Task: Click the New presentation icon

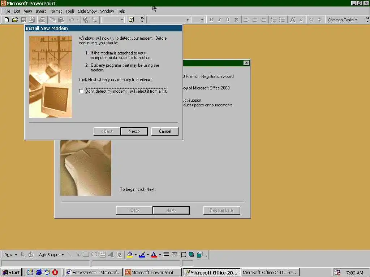Action: click(x=7, y=20)
